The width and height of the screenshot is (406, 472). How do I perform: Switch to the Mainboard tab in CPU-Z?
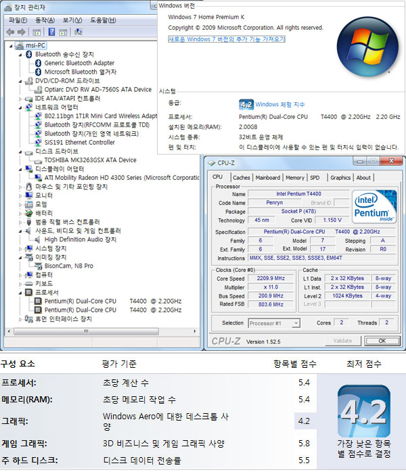pyautogui.click(x=268, y=178)
